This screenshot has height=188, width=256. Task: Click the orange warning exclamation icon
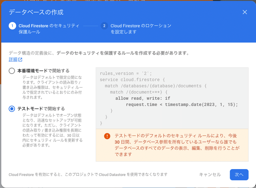(107, 136)
